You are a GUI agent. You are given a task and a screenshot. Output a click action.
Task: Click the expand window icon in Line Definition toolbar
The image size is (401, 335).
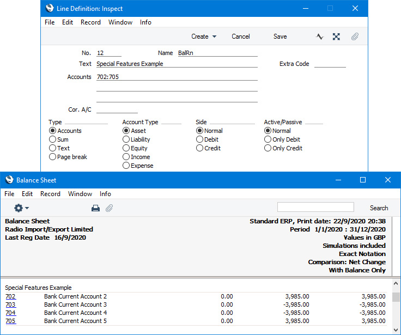tap(336, 36)
